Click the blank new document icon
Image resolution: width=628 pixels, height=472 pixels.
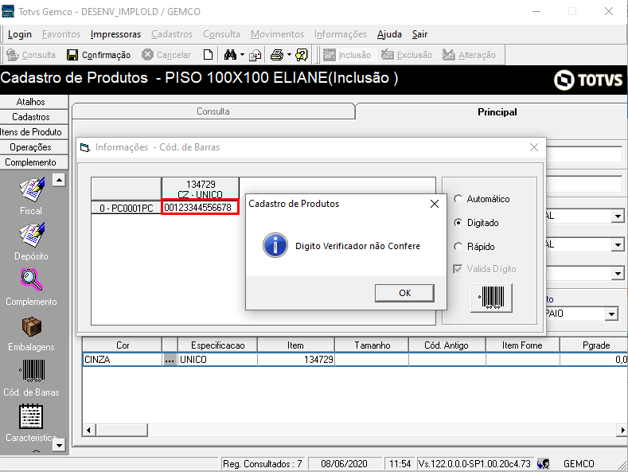(209, 54)
